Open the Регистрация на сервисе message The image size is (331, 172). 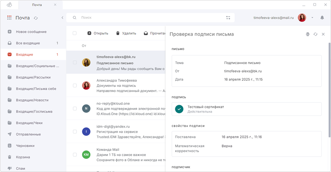(x=116, y=131)
